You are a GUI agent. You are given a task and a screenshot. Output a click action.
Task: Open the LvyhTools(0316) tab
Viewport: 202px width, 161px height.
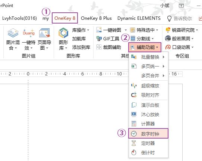tap(20, 18)
